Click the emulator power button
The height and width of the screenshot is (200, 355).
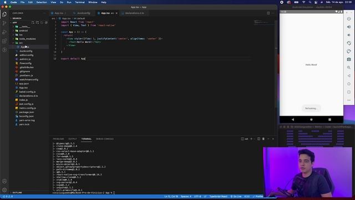tap(349, 19)
